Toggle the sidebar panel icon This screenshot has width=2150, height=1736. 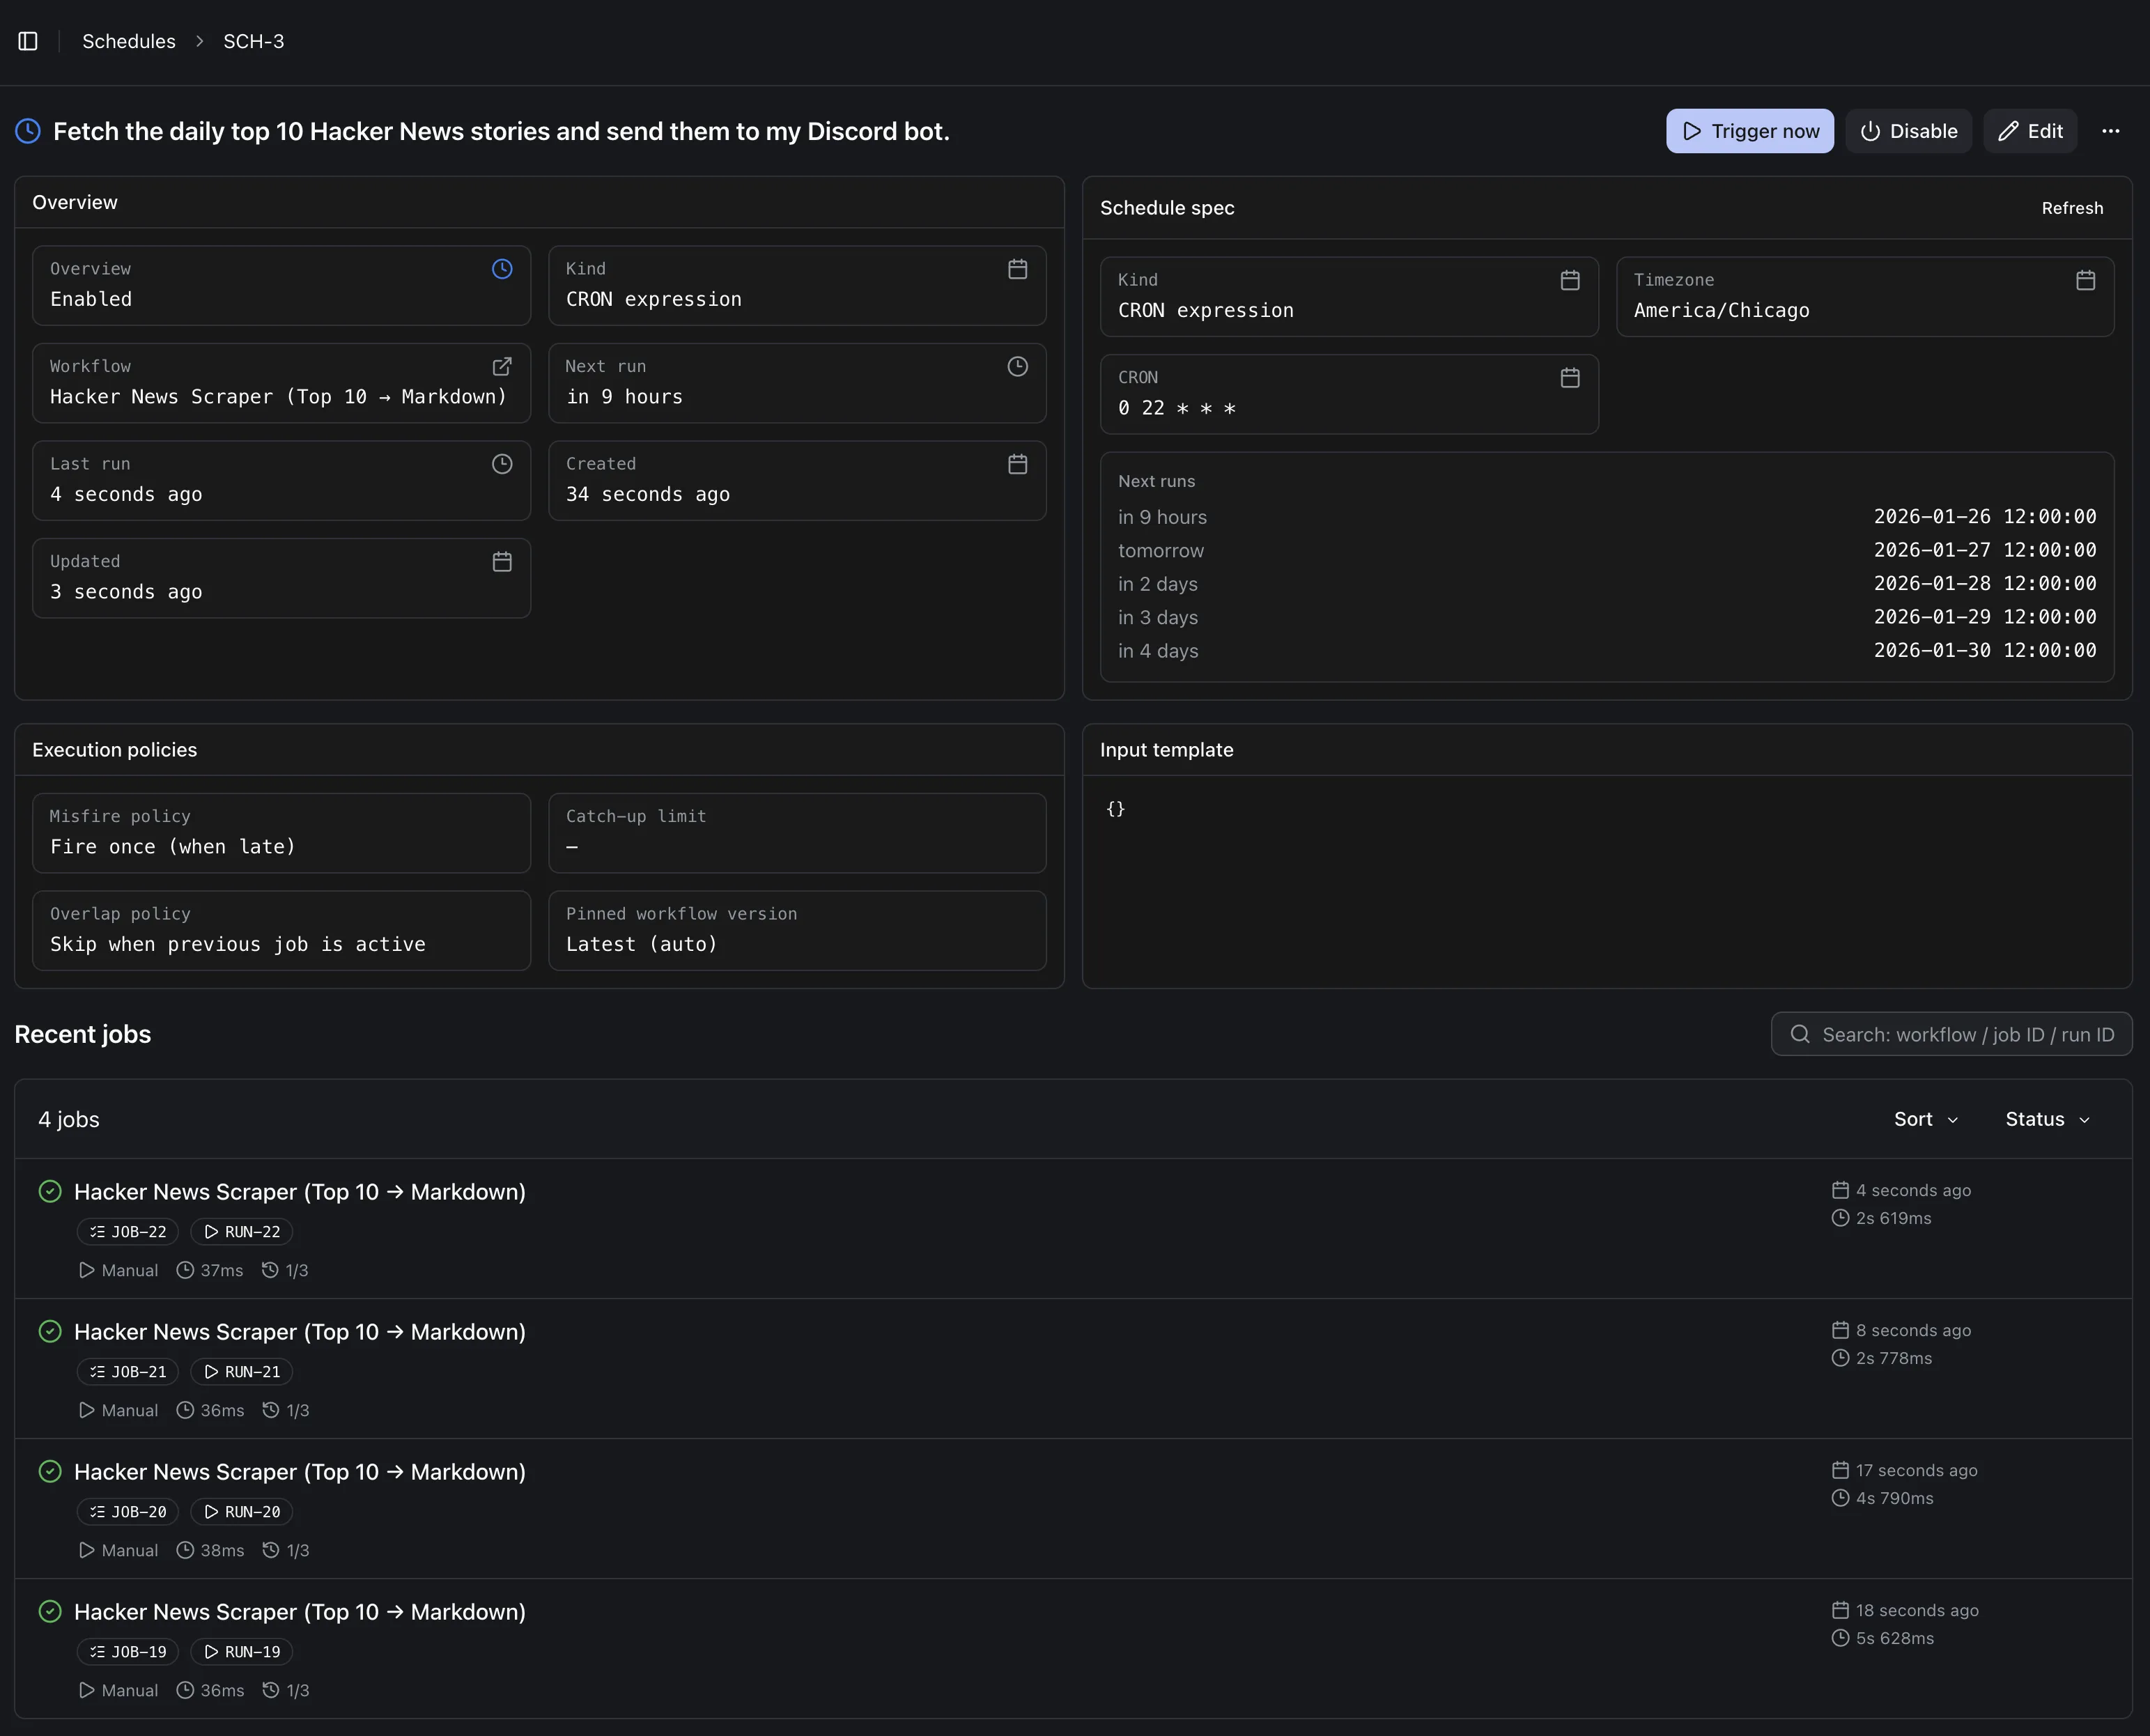point(28,41)
